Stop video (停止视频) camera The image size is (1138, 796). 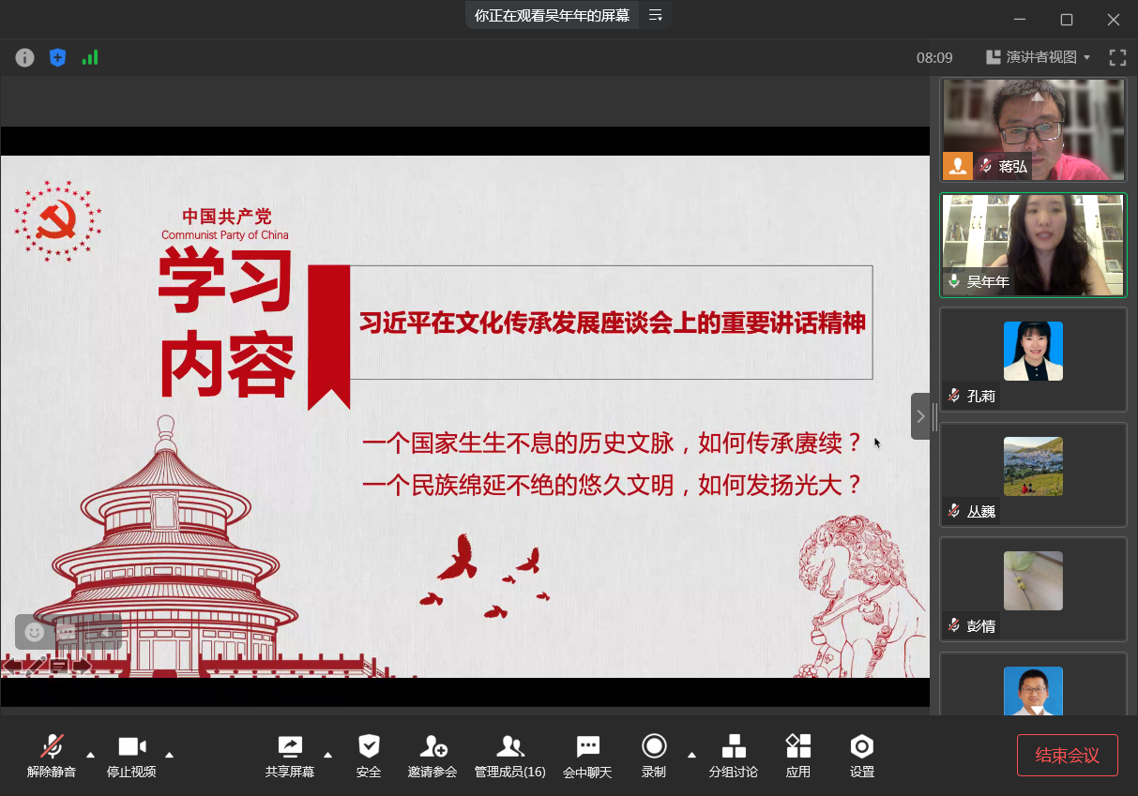[131, 756]
